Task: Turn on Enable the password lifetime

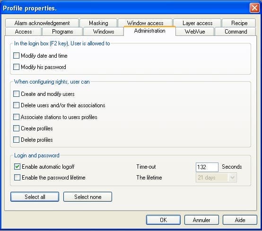Action: [17, 178]
